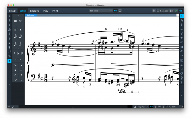Switch to Play mode
This screenshot has width=191, height=118.
(46, 11)
